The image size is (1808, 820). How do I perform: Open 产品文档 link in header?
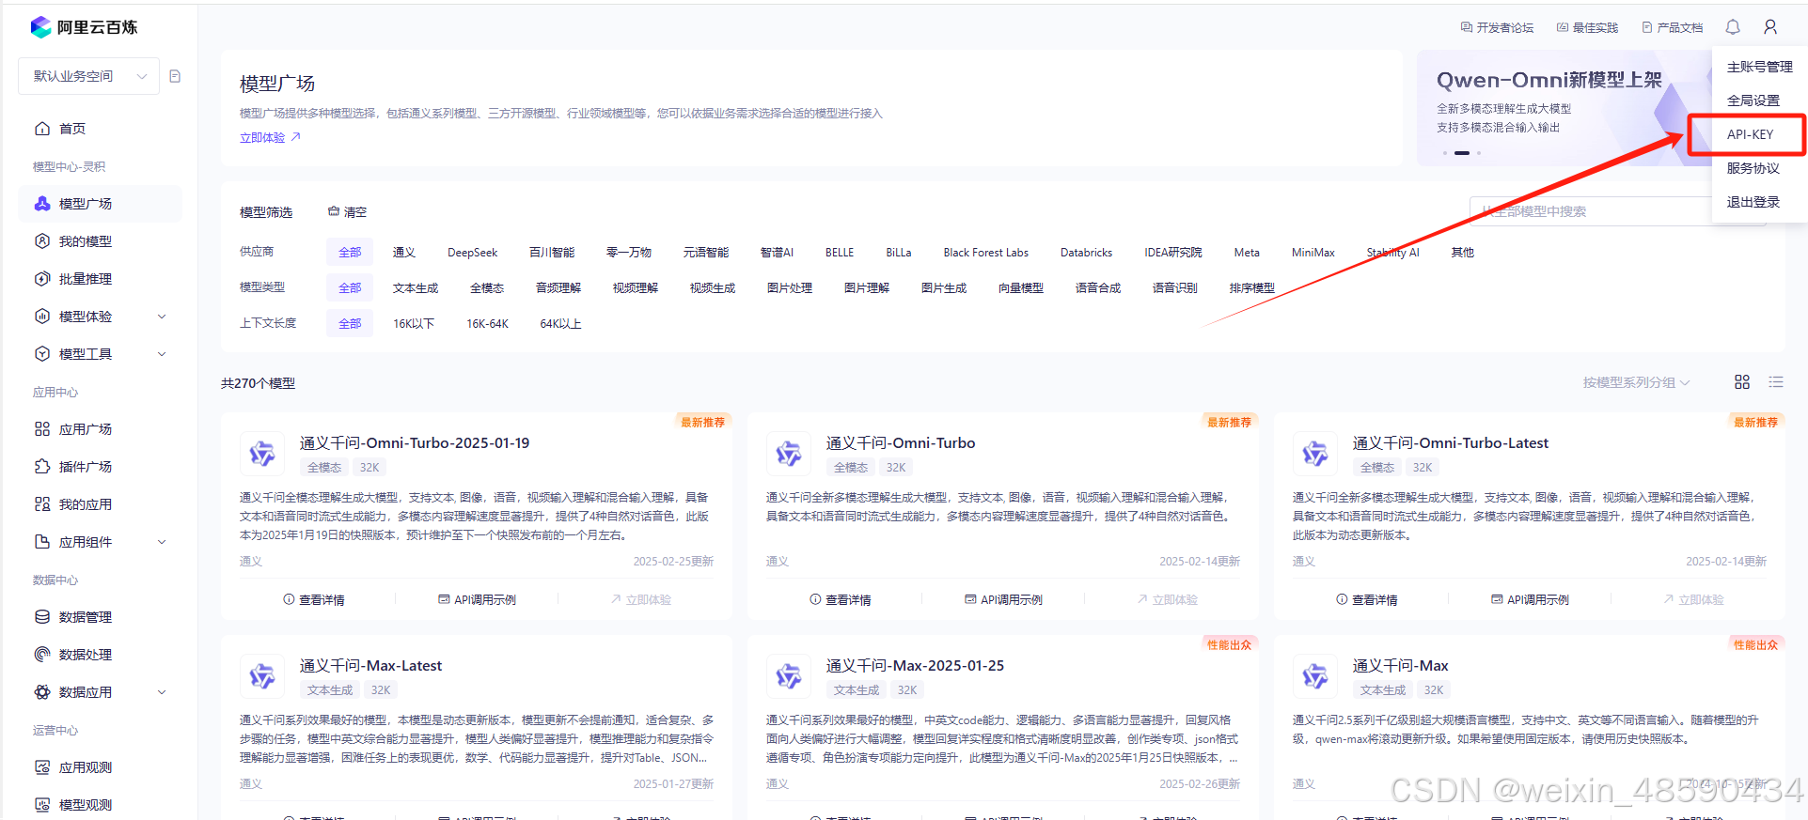click(1673, 28)
